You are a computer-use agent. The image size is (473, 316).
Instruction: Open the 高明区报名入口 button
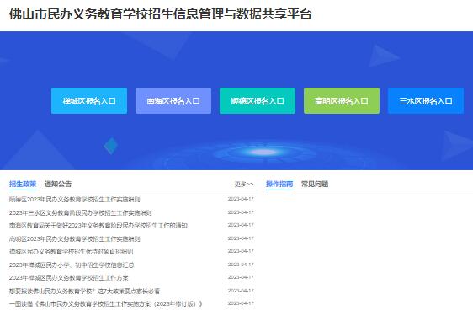pyautogui.click(x=342, y=101)
